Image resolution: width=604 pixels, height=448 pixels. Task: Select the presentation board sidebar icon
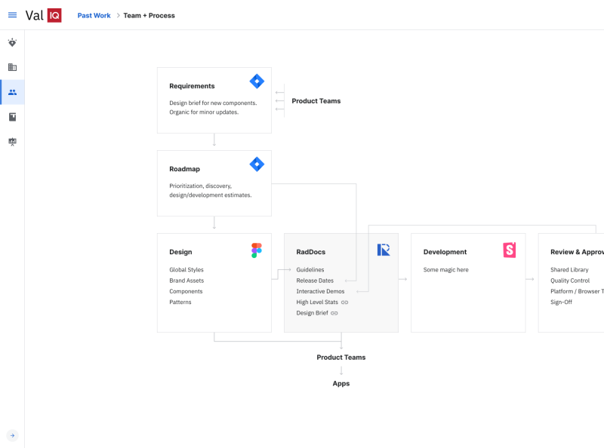coord(12,142)
